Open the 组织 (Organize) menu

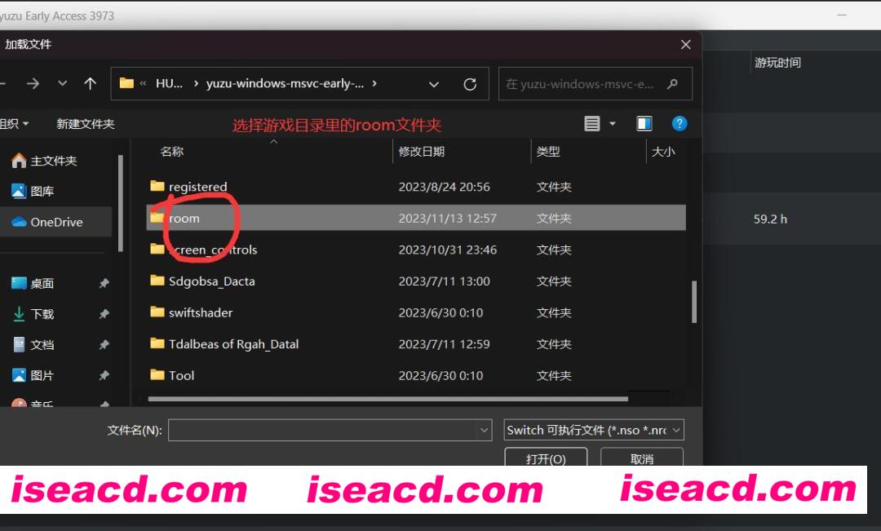pos(15,124)
